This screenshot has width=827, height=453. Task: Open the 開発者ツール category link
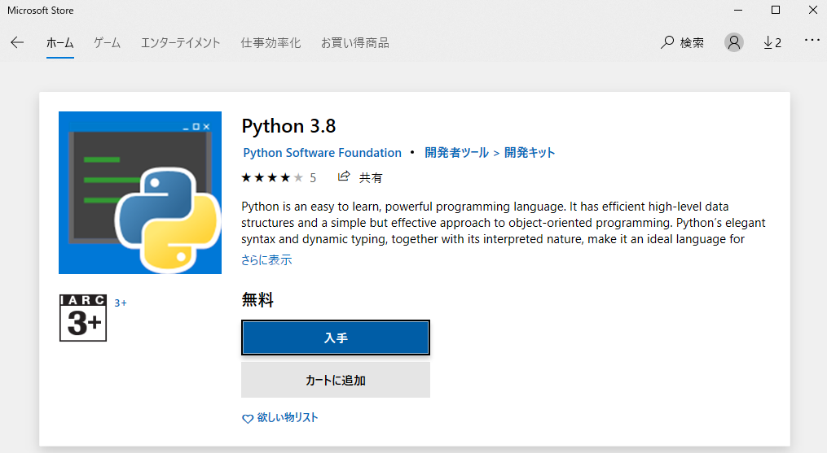pyautogui.click(x=457, y=153)
